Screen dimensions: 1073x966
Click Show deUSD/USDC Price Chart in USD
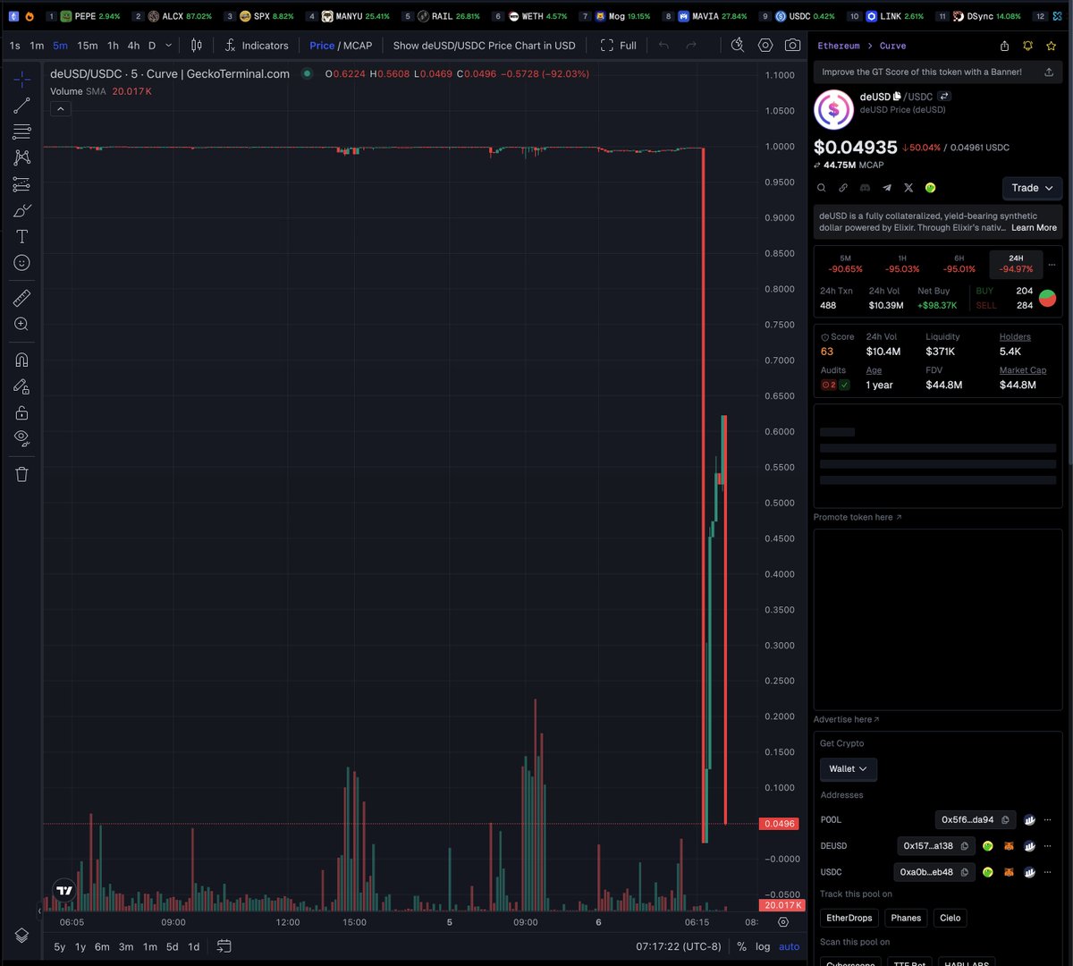[x=484, y=46]
